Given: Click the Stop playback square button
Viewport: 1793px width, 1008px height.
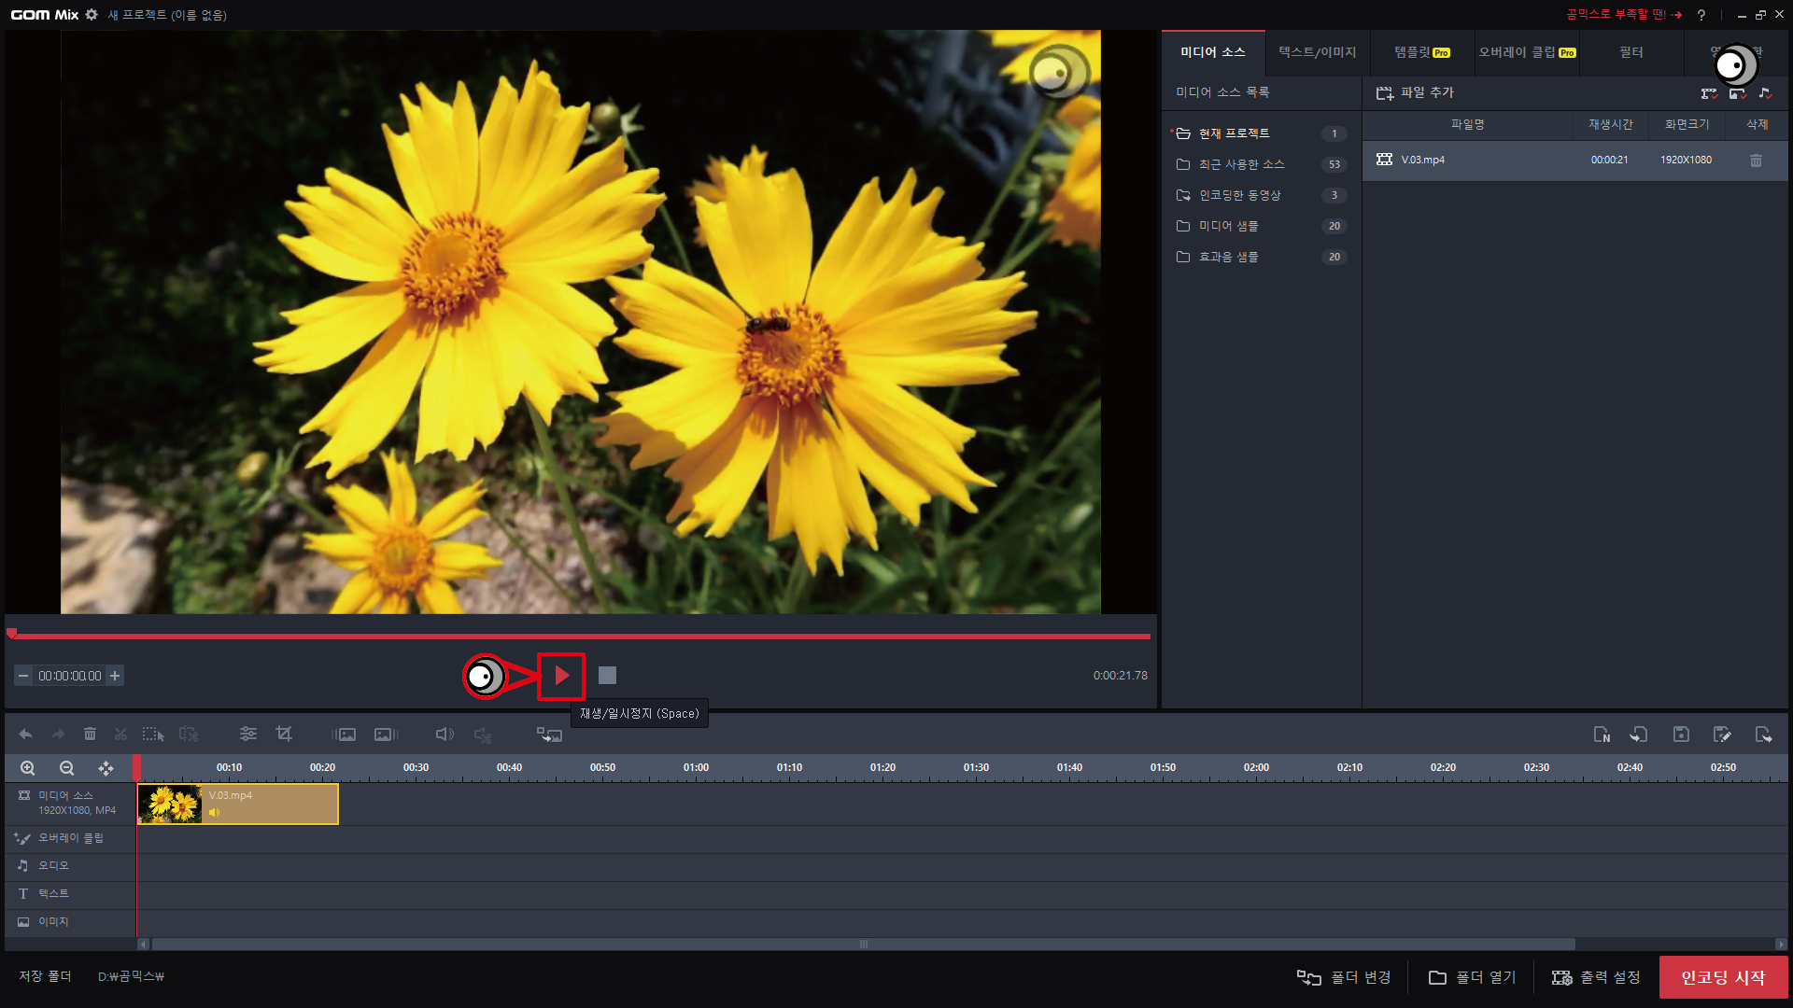Looking at the screenshot, I should 607,675.
